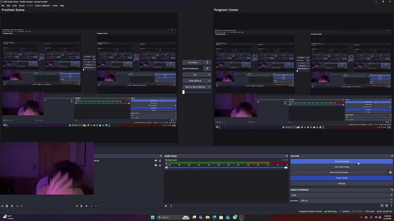The height and width of the screenshot is (221, 394).
Task: Click the Preview: Scene canvas
Action: coord(89,78)
